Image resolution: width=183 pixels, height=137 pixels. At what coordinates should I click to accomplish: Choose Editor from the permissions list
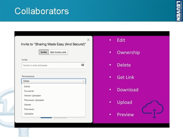(27, 87)
